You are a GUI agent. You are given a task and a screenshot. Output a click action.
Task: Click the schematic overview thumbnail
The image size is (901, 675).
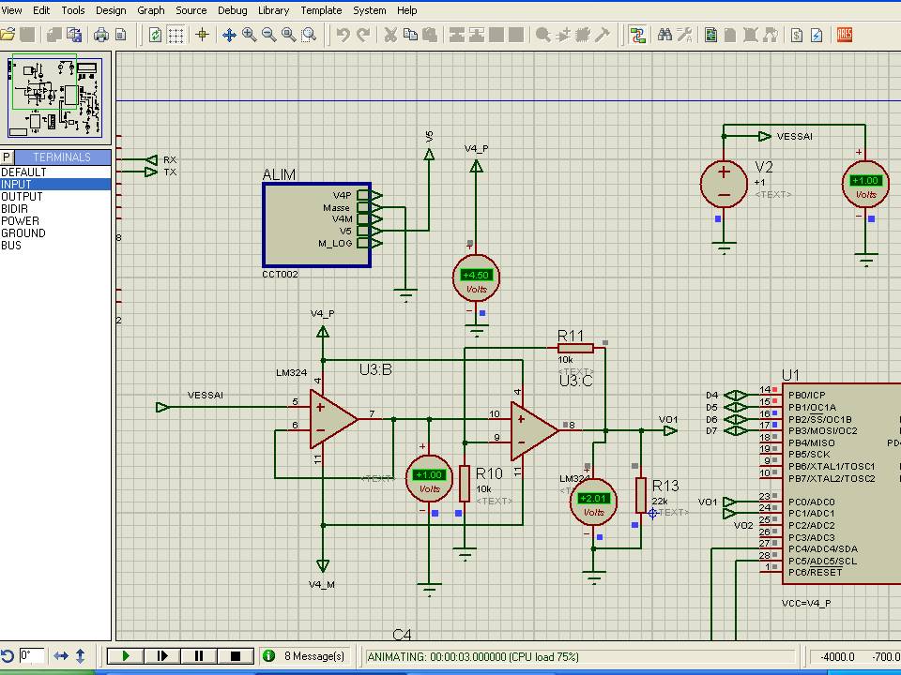coord(55,97)
